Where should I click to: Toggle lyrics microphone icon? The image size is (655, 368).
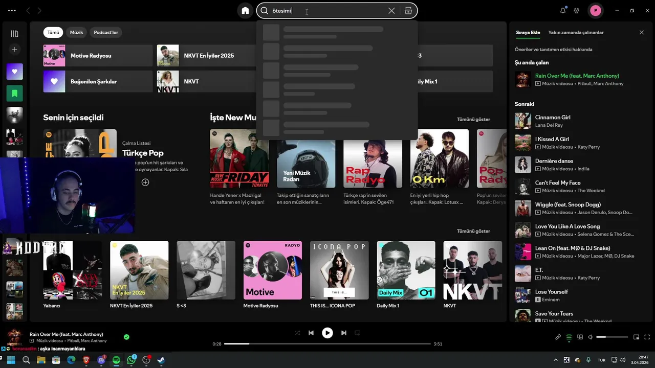pyautogui.click(x=558, y=337)
